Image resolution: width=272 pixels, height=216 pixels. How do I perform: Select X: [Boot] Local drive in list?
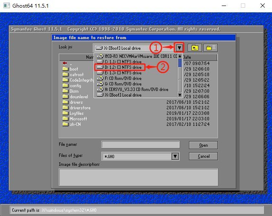click(136, 95)
